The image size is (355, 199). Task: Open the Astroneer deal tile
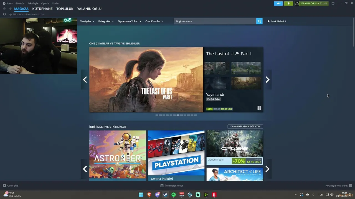(x=118, y=155)
